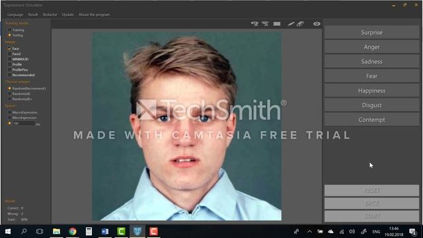This screenshot has width=423, height=238.
Task: Click the crossed-out eye toolbar icon
Action: click(x=254, y=24)
